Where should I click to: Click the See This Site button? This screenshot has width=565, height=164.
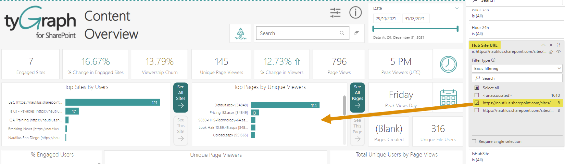point(181,131)
